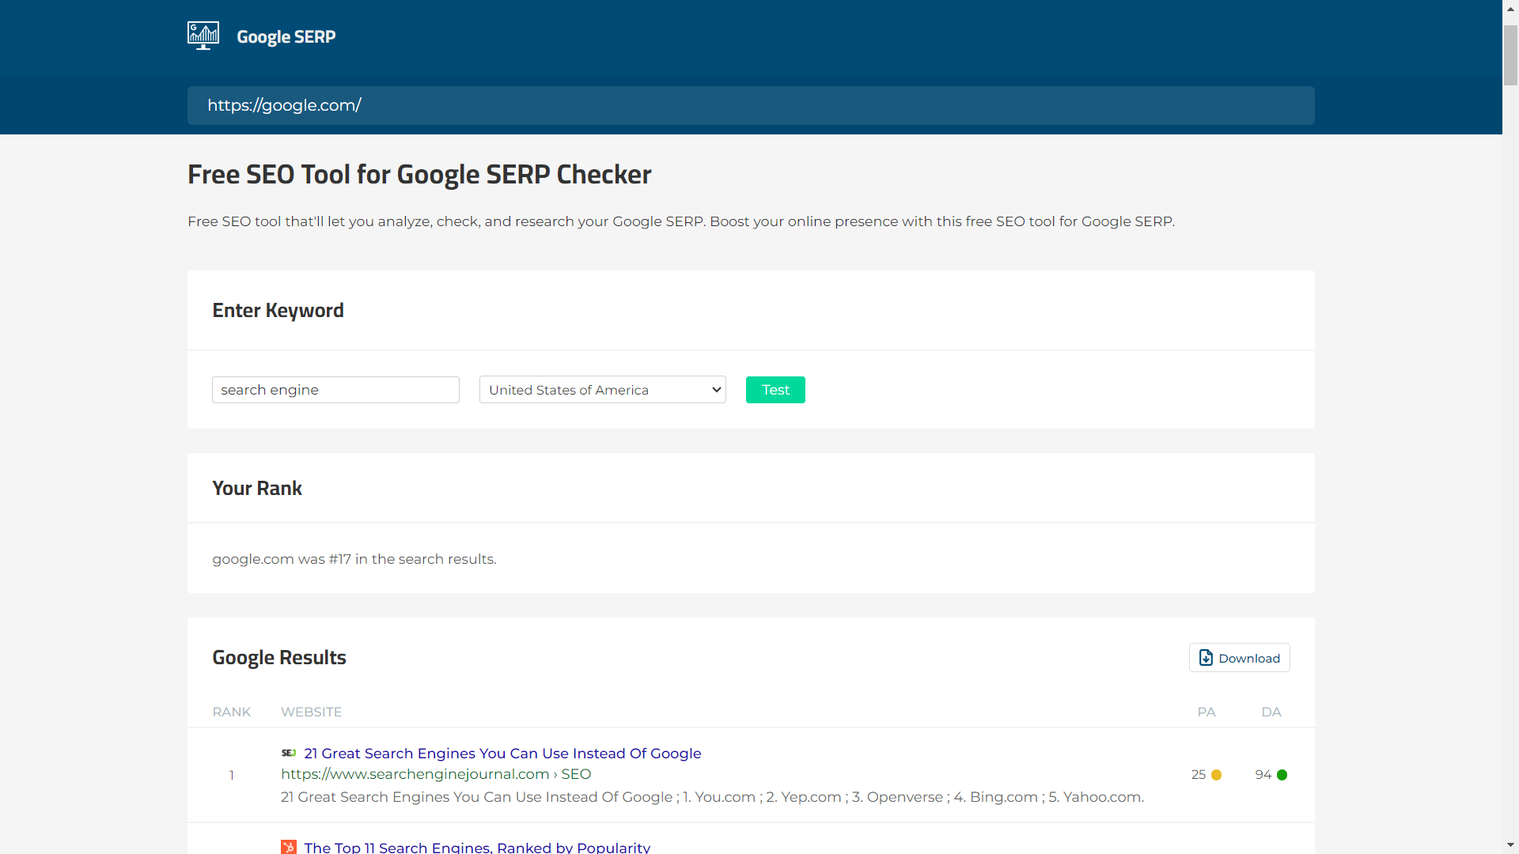Open the Google SERP header title link

click(286, 36)
